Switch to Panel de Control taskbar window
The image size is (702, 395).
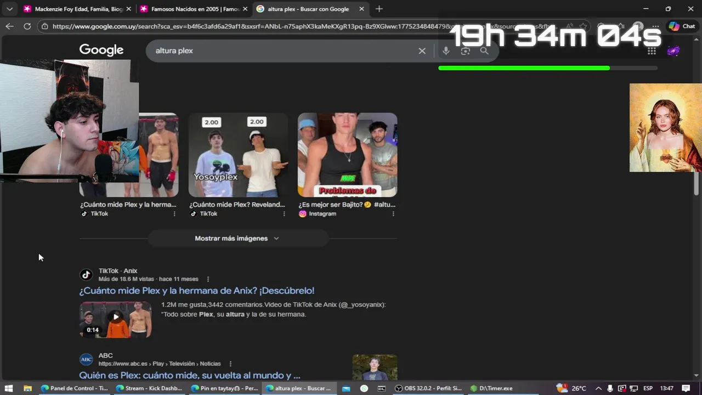75,388
